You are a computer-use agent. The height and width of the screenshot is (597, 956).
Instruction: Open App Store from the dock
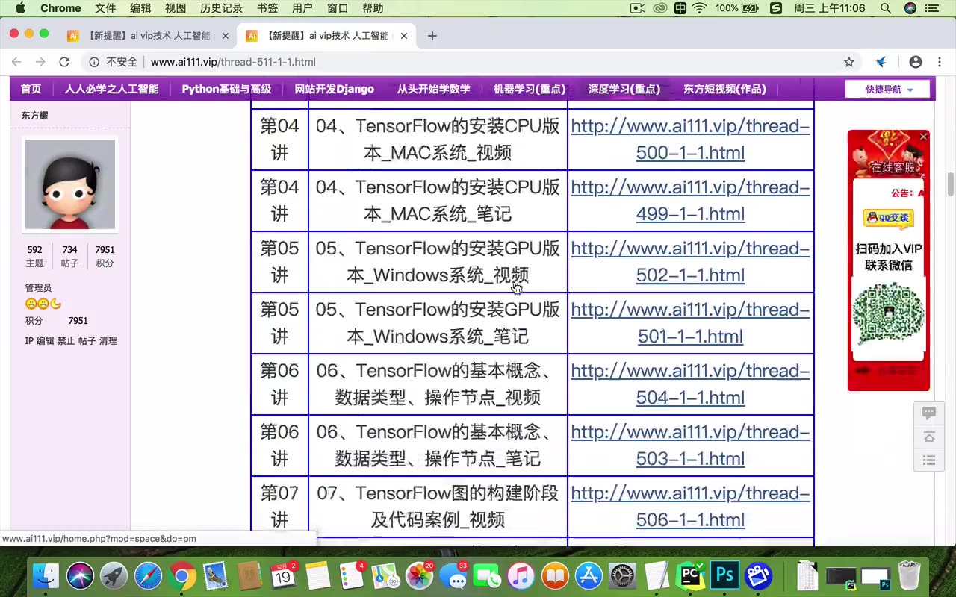[589, 576]
